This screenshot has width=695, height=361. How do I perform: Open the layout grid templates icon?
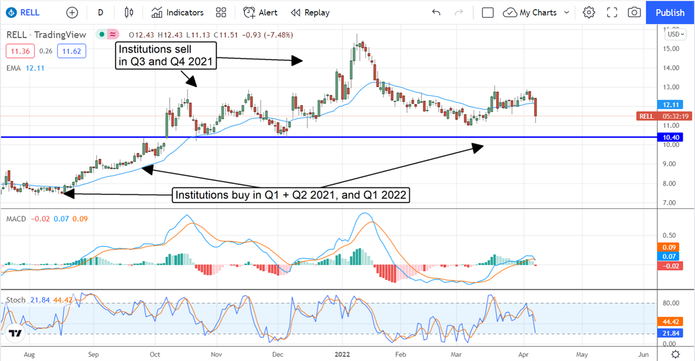[x=221, y=12]
